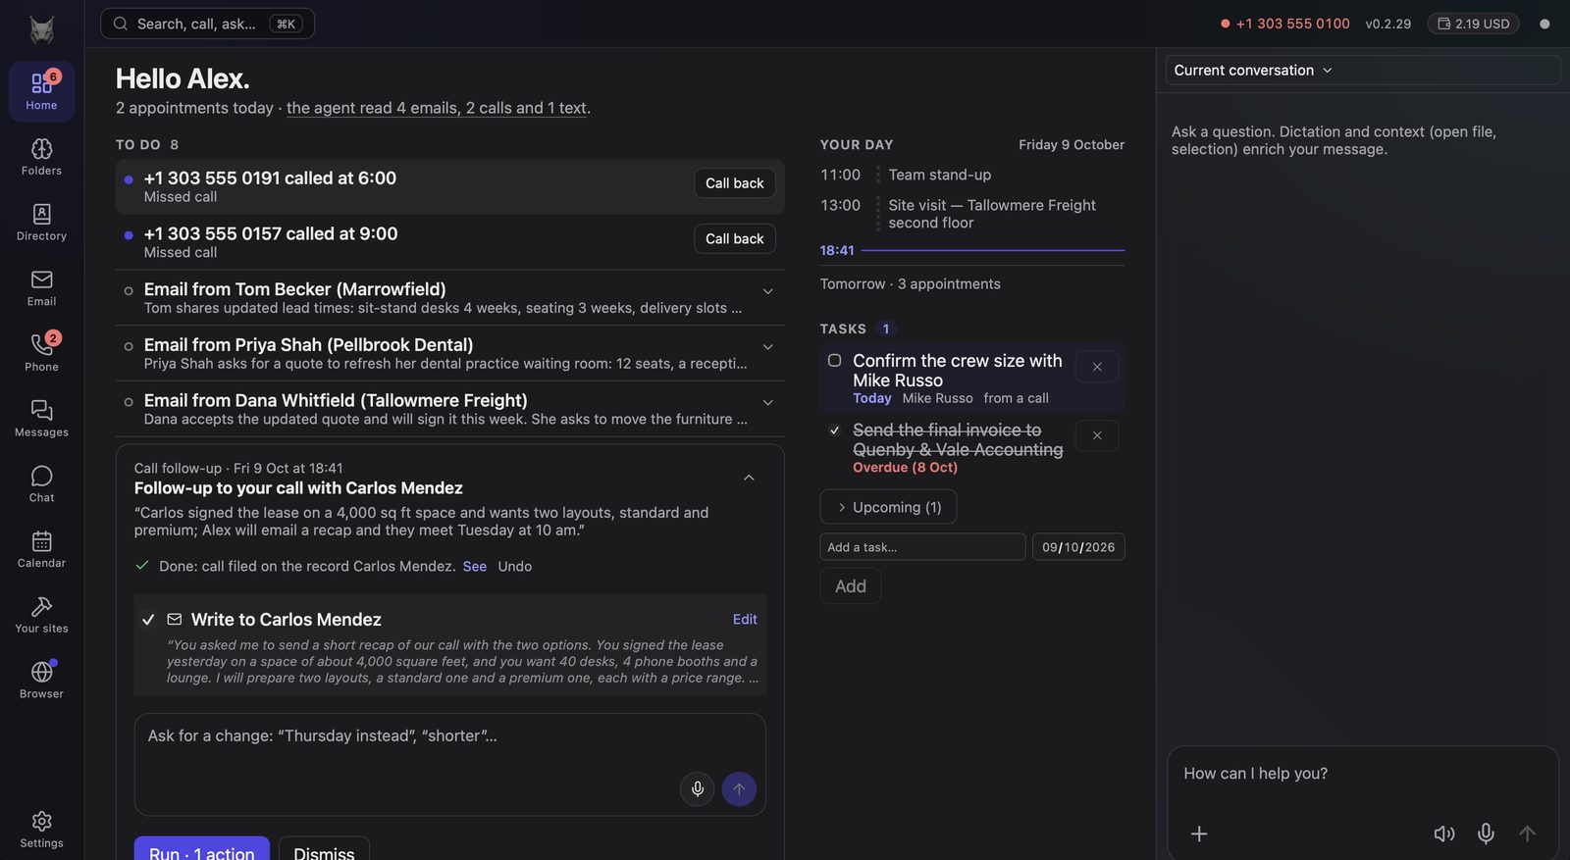Undo filing the call on record
Viewport: 1570px width, 860px height.
pyautogui.click(x=515, y=567)
